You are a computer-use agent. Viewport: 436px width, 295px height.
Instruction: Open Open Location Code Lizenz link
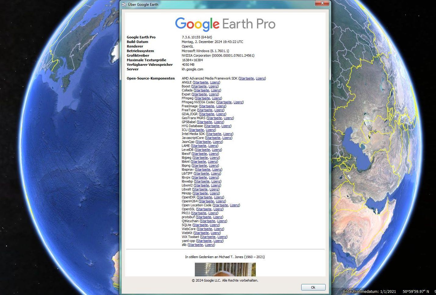click(234, 205)
